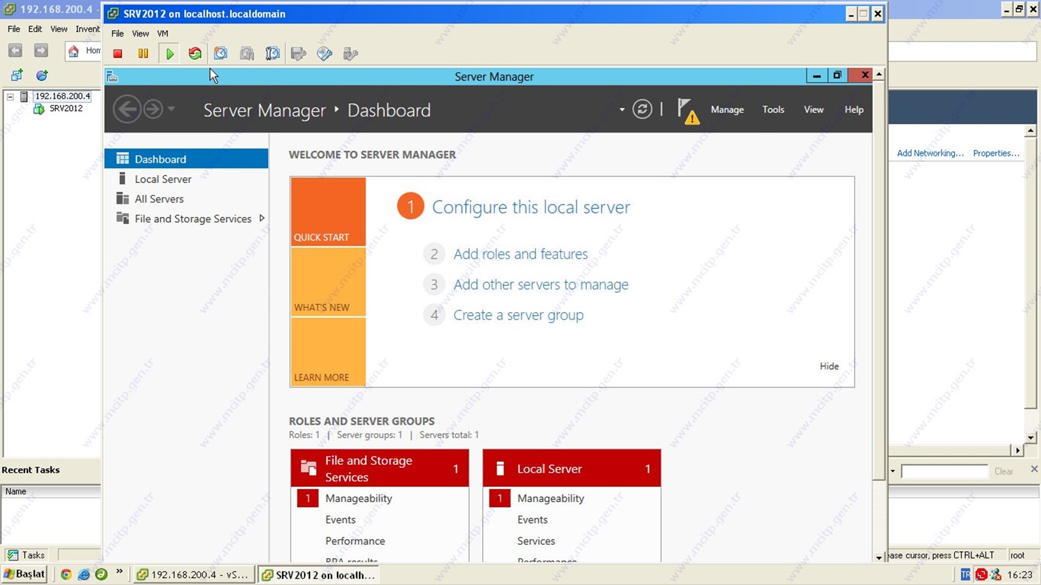Click the Messenger tray icon with red x
The image size is (1041, 585).
[x=996, y=574]
